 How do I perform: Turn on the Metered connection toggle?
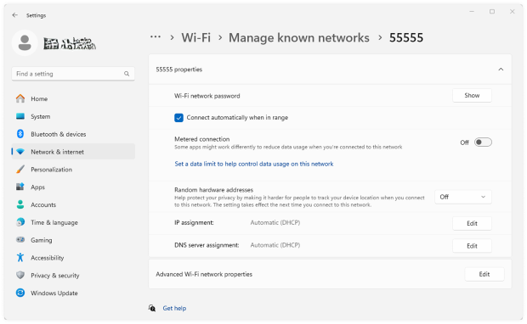[483, 142]
